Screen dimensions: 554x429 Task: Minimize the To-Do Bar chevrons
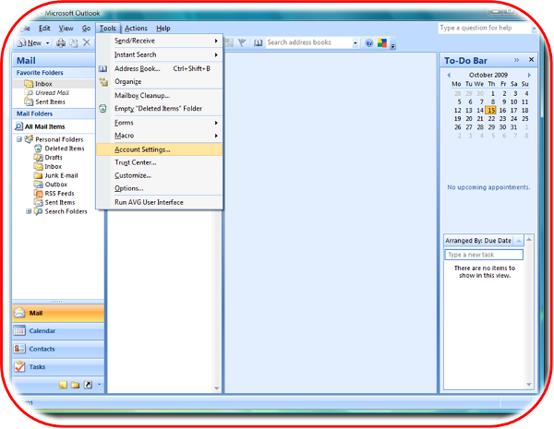click(x=516, y=60)
